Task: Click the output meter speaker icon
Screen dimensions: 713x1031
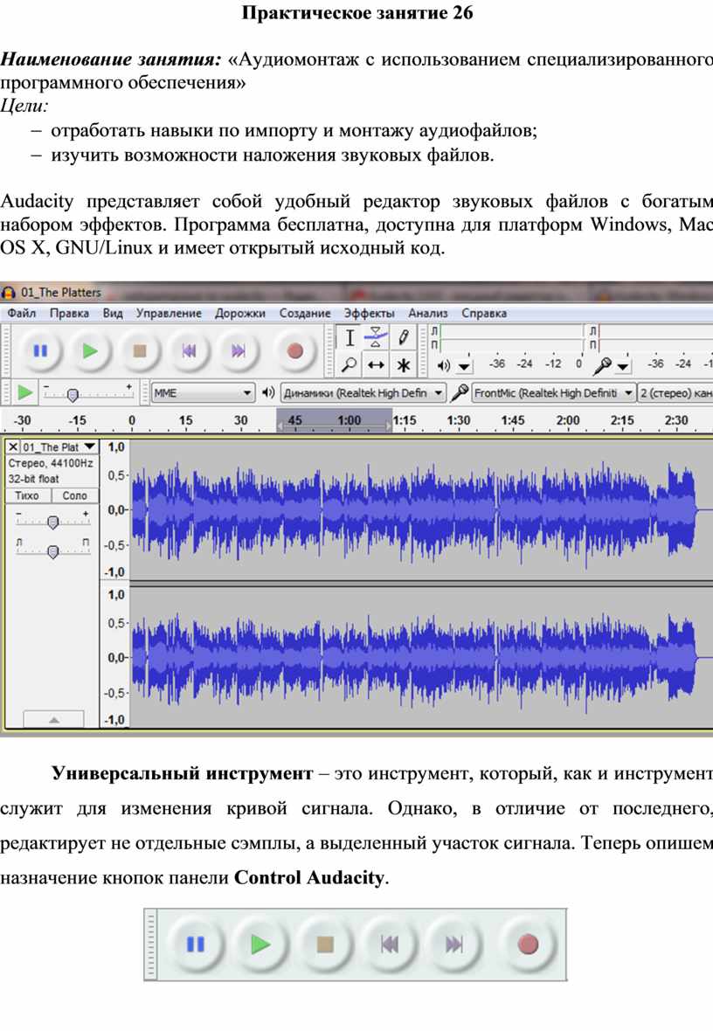Action: [444, 365]
